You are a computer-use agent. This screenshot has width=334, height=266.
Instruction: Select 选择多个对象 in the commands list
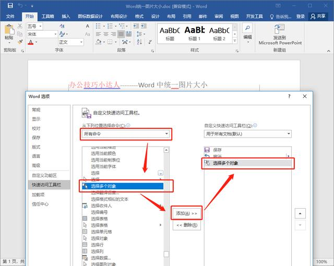(123, 186)
